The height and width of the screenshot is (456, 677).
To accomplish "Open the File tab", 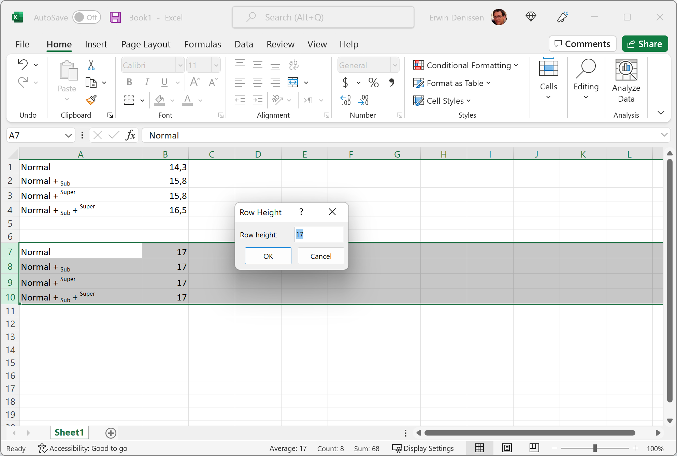I will pos(22,44).
